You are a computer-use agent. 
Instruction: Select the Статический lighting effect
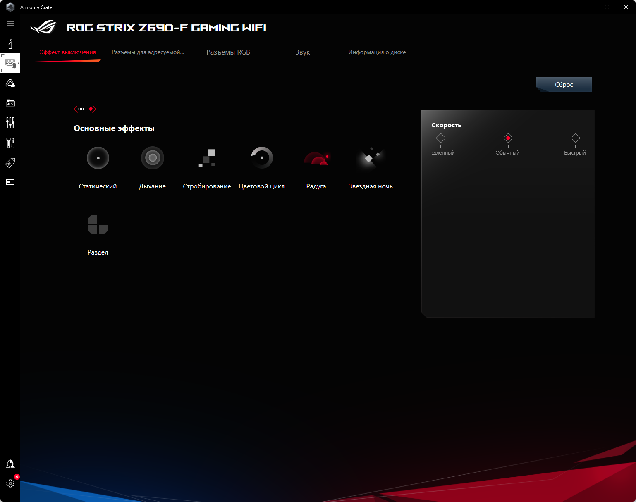[98, 168]
